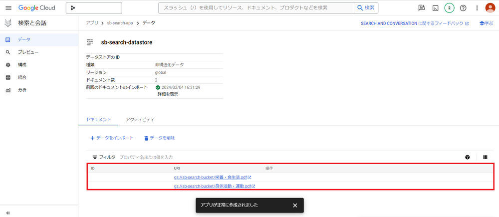This screenshot has width=499, height=217.
Task: Open the Gemini chat assistant icon
Action: 422,8
